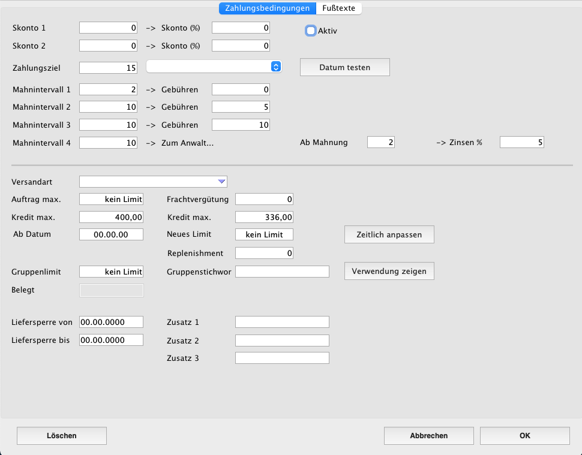Click the Skonto 1 input field
Screen dimensions: 582x455
click(x=109, y=28)
